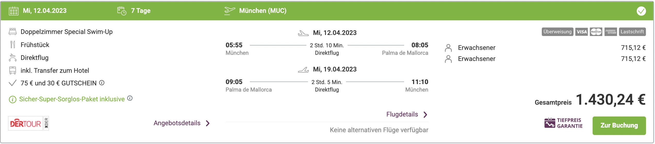
Task: Select the MasterCard payment icon
Action: [x=596, y=32]
